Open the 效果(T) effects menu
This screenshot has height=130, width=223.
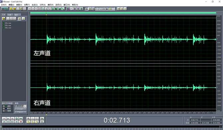point(27,5)
